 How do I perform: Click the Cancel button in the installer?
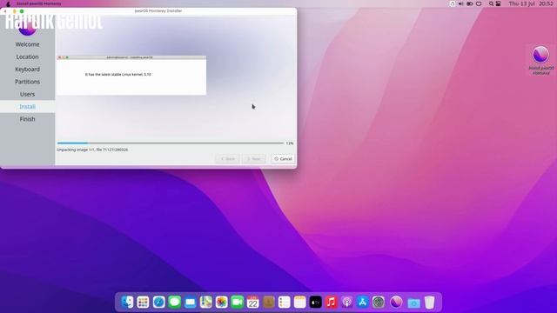283,159
